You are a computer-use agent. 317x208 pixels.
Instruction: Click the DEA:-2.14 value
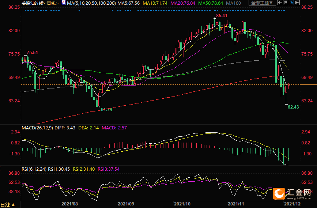click(x=88, y=128)
